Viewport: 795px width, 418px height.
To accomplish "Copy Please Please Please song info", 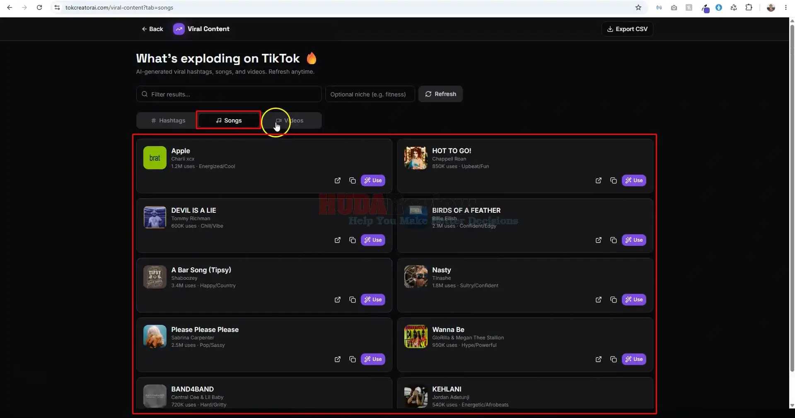I will (x=353, y=359).
